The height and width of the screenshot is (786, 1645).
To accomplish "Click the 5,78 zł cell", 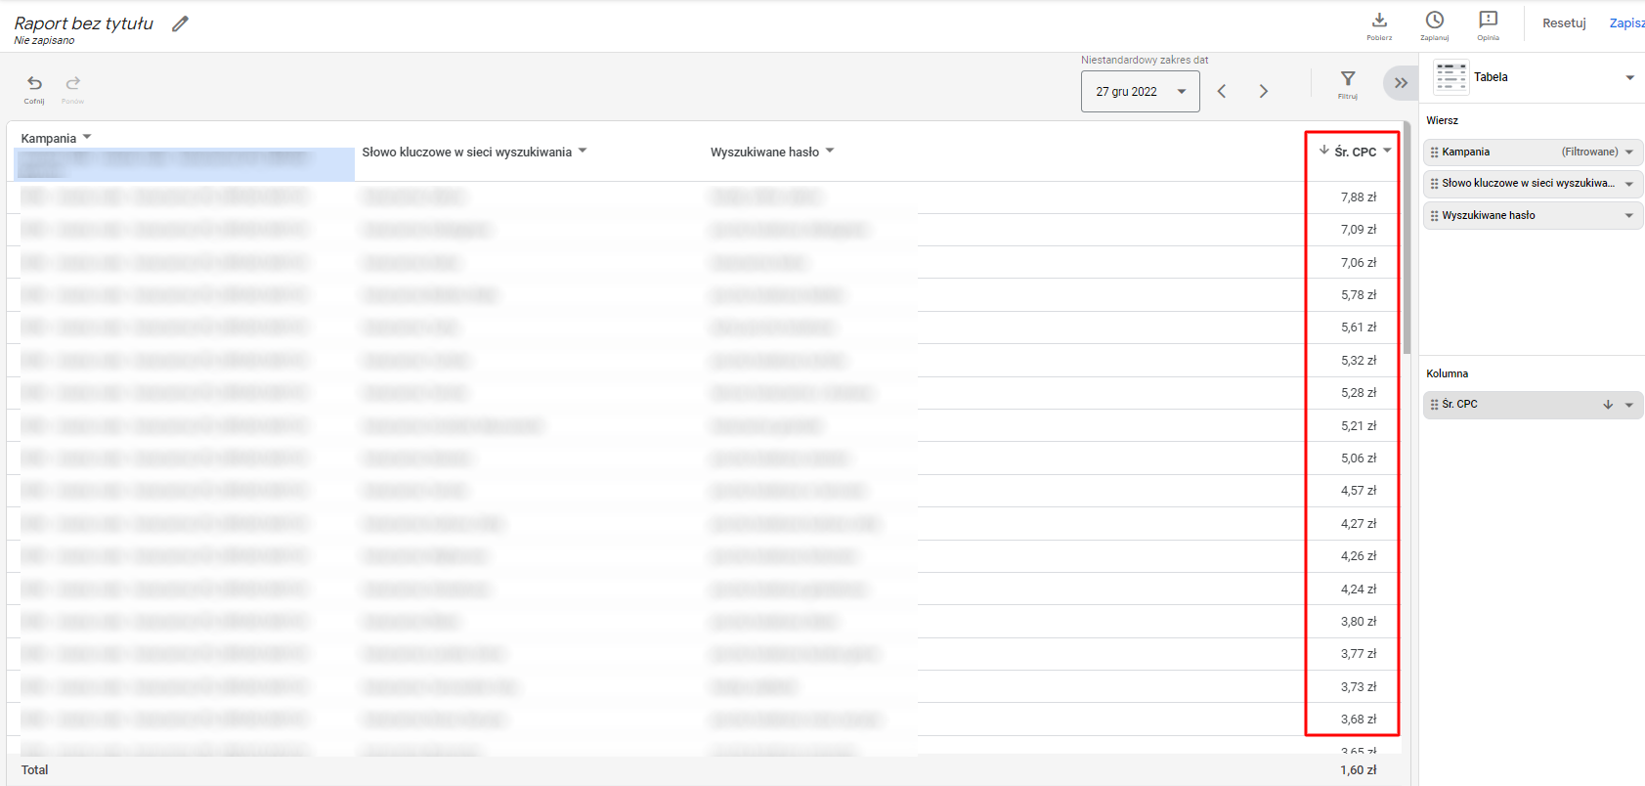I will point(1358,295).
